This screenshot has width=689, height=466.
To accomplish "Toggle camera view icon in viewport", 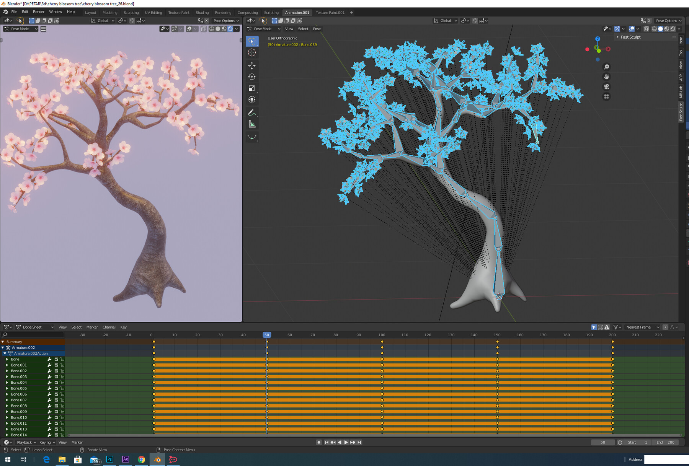I will coord(606,87).
